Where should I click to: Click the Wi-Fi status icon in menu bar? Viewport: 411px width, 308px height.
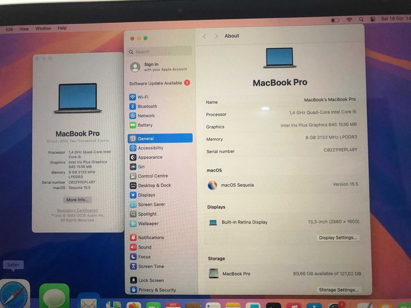349,20
